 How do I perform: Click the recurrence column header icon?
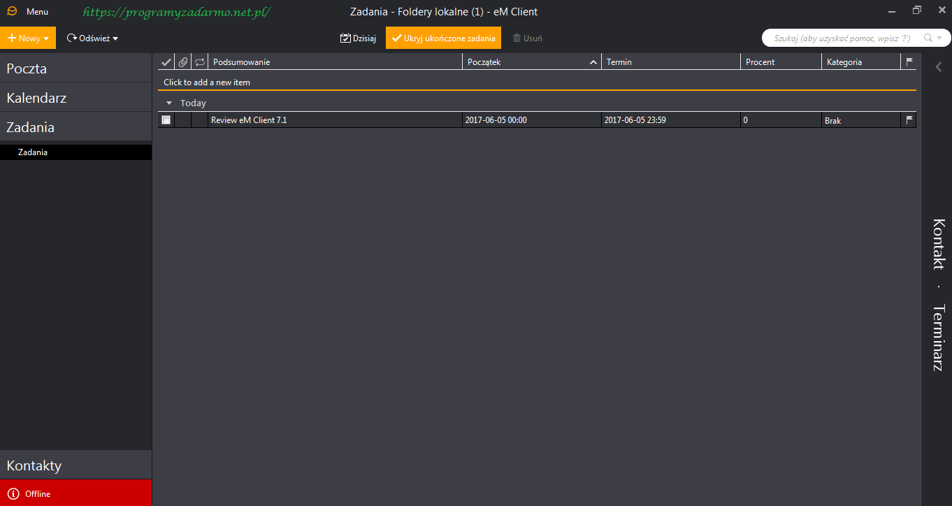click(200, 62)
